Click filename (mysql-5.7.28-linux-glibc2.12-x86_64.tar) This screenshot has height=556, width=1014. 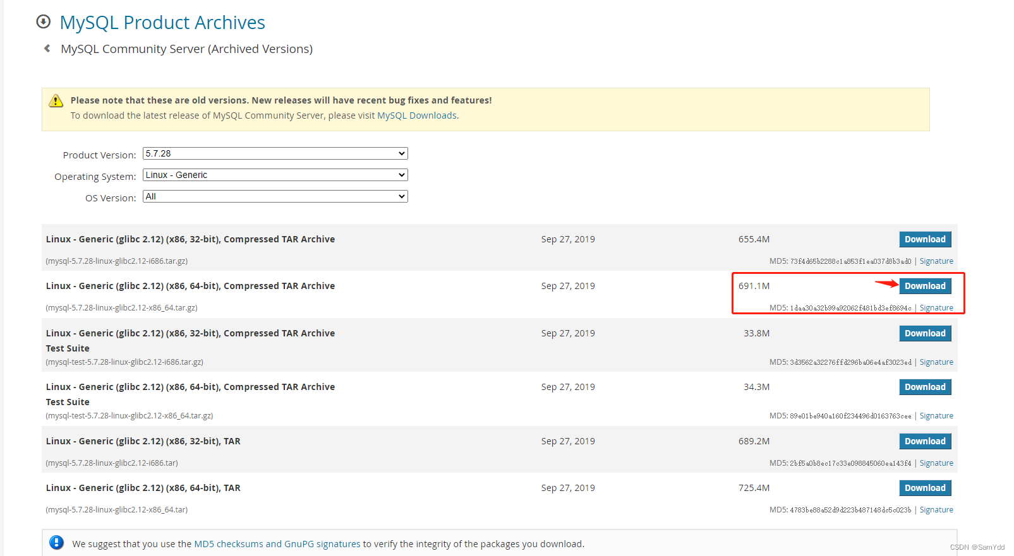tap(117, 510)
